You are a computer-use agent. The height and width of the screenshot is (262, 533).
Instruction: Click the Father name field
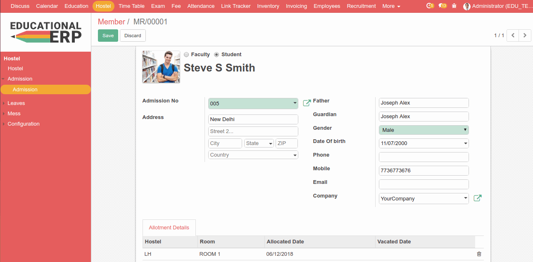tap(424, 103)
